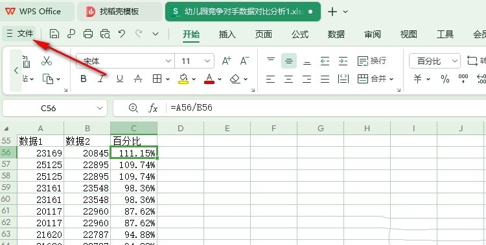Switch to the 视图 ribbon tab
Image resolution: width=486 pixels, height=245 pixels.
tap(408, 34)
